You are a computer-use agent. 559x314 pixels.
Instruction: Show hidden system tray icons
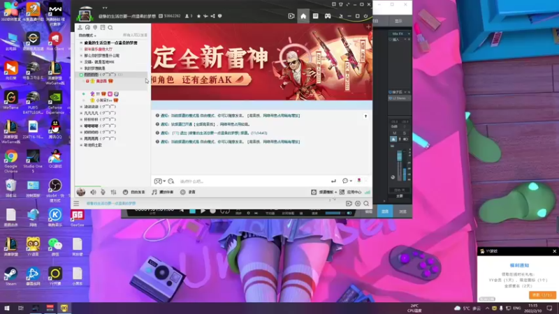pos(487,308)
